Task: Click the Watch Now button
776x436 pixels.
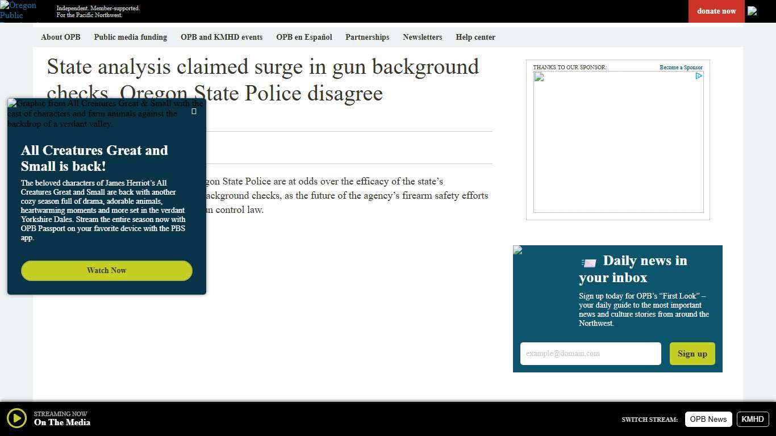Action: [x=106, y=271]
